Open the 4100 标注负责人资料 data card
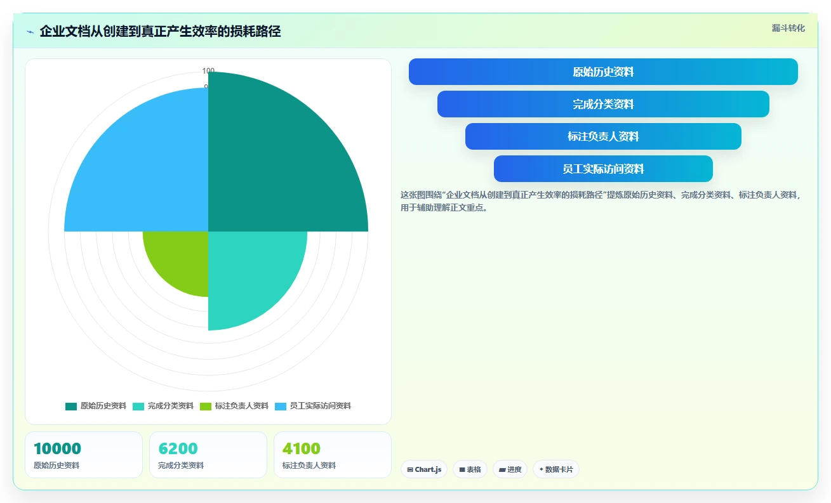The height and width of the screenshot is (503, 831). pos(333,455)
